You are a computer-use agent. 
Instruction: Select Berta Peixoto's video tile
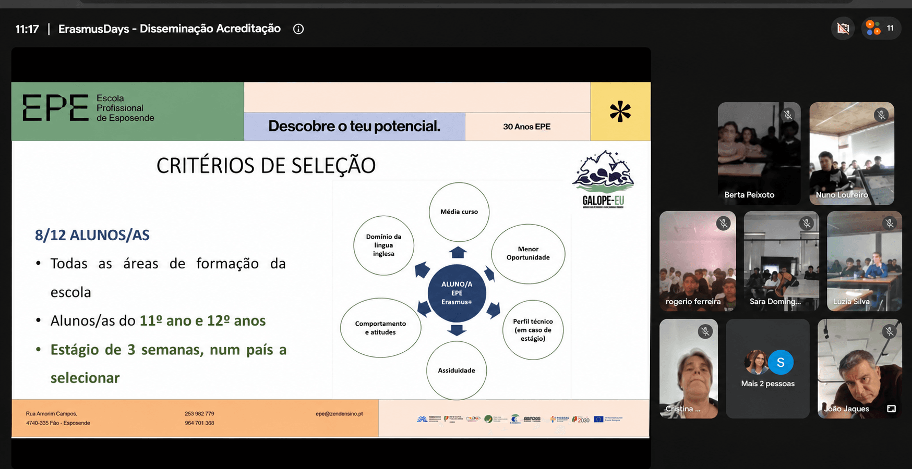point(759,153)
